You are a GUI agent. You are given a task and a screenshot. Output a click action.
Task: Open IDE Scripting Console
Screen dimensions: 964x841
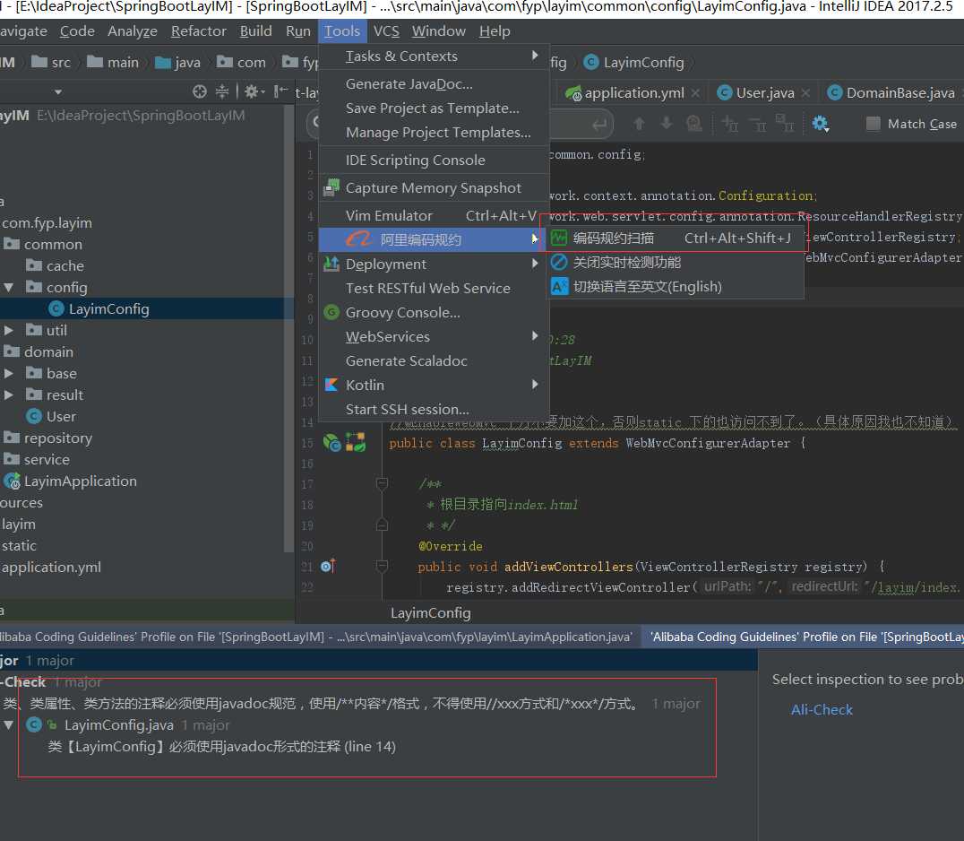tap(434, 160)
